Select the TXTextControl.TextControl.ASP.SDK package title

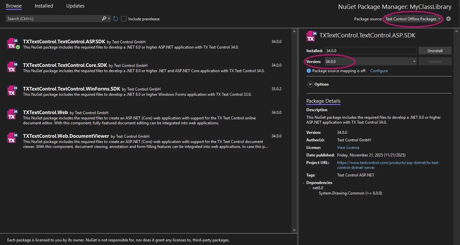point(64,42)
